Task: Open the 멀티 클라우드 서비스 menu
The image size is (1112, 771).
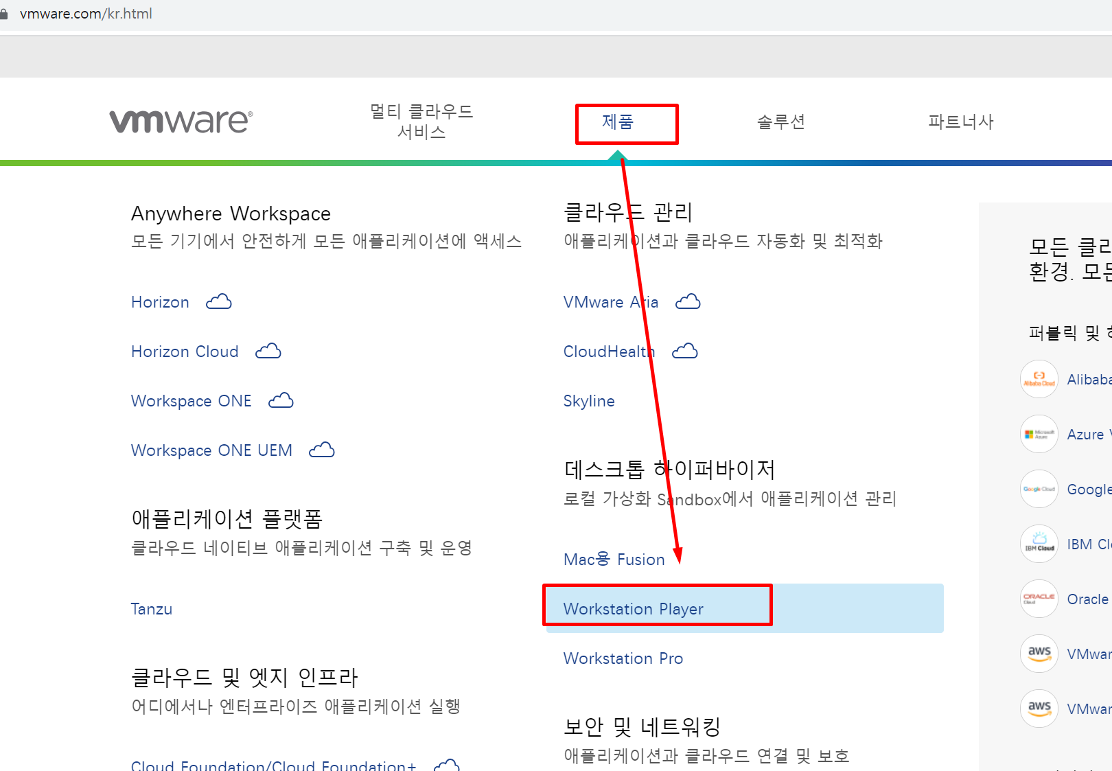Action: (421, 122)
